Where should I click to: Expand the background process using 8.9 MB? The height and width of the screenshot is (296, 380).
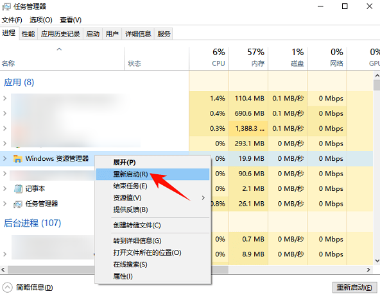click(4, 254)
